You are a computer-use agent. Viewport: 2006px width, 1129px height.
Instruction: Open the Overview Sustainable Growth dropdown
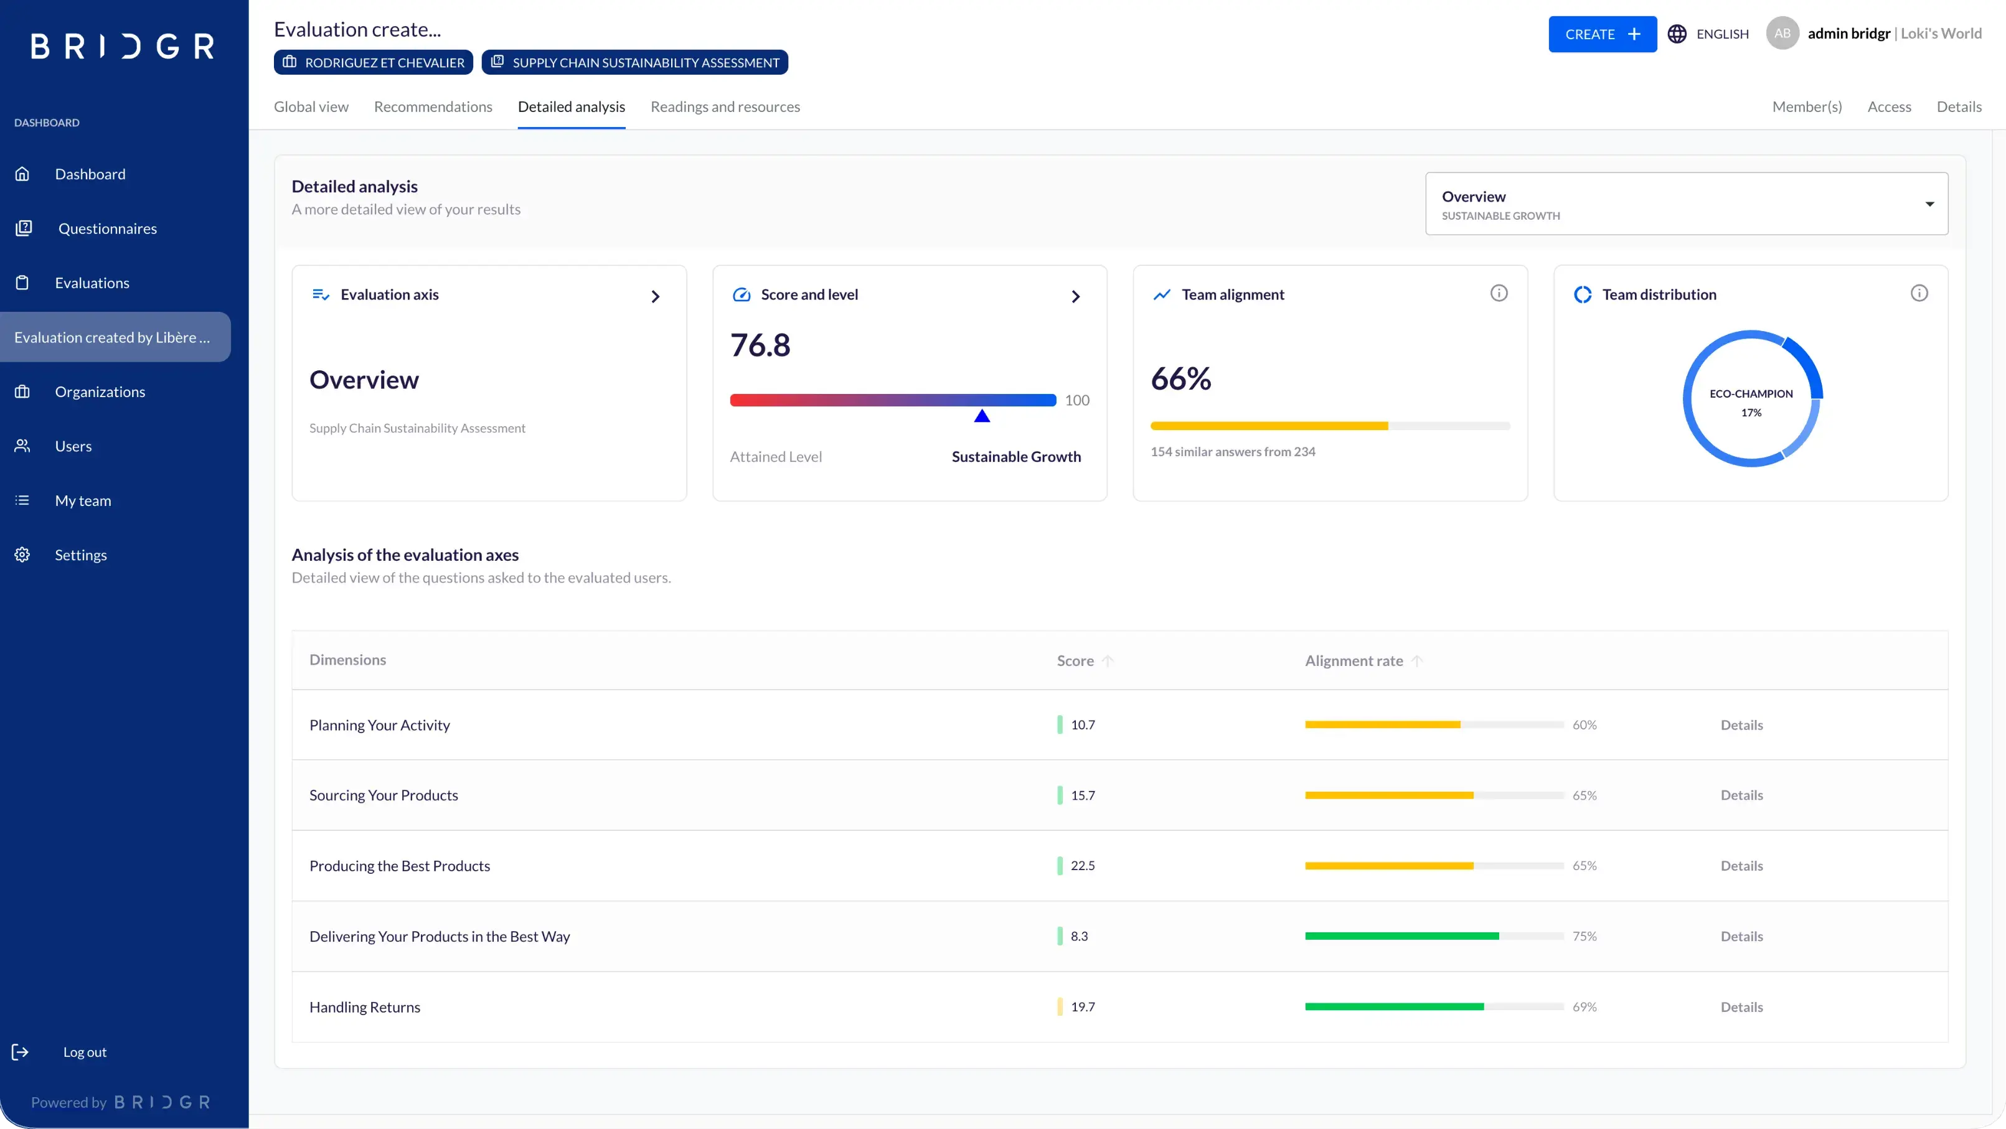(1686, 204)
